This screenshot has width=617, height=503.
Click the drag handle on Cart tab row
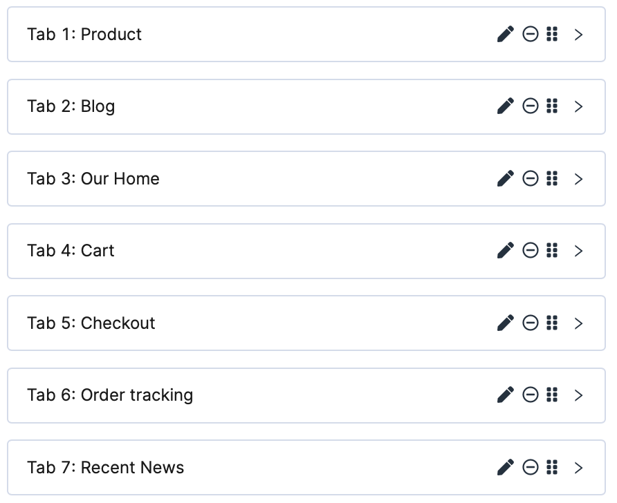[x=552, y=251]
